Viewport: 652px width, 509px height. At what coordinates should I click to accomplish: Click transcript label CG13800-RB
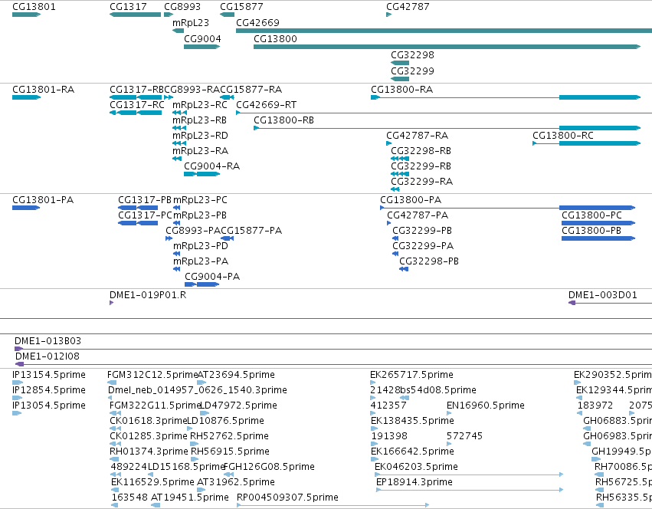coord(283,120)
